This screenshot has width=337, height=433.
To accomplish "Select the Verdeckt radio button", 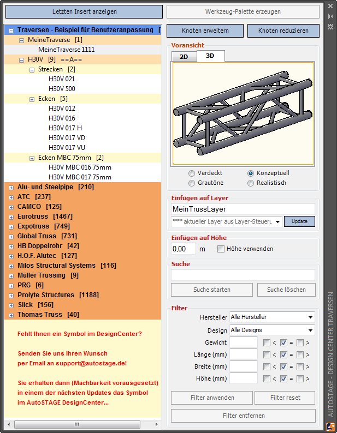I will (192, 173).
